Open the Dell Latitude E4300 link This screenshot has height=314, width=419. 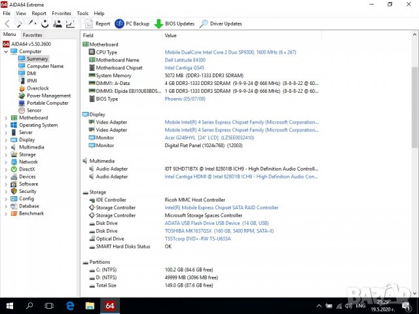(185, 60)
